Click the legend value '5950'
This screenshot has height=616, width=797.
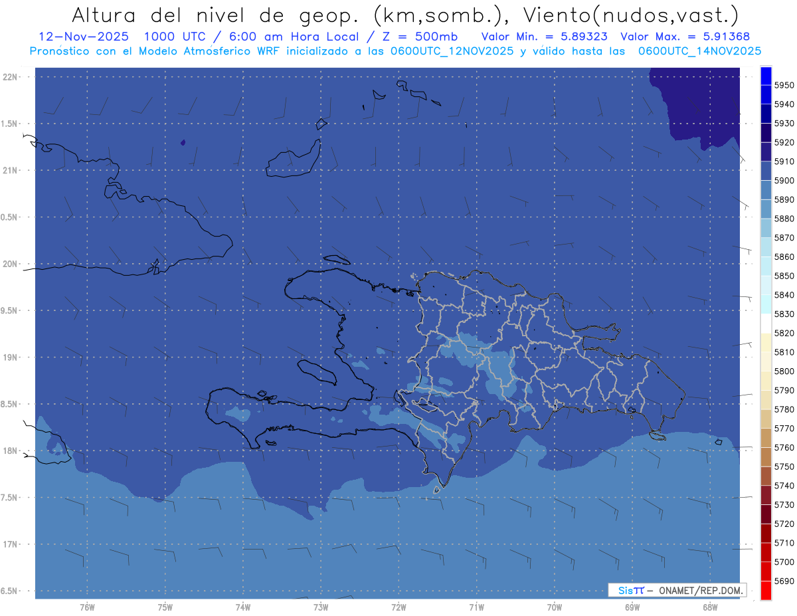784,86
